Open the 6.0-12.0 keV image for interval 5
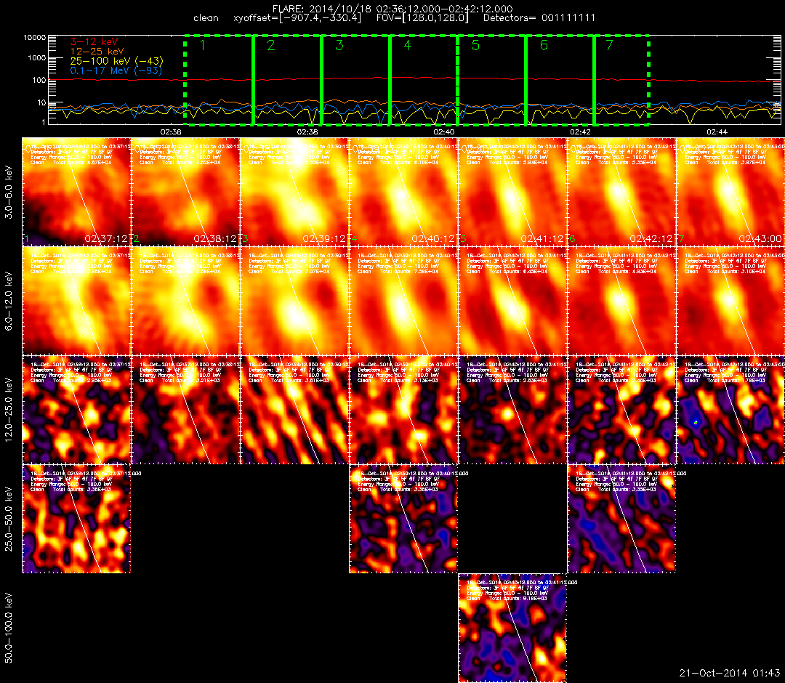The width and height of the screenshot is (785, 683). [512, 302]
